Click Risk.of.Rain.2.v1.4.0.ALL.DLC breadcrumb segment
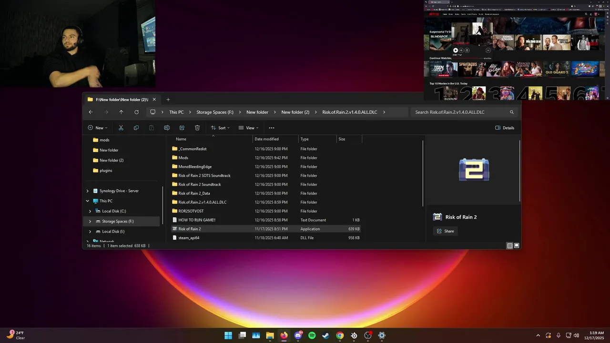Image resolution: width=610 pixels, height=343 pixels. click(350, 112)
